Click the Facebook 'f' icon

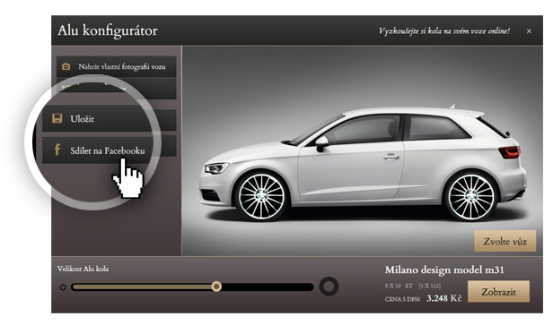pos(57,150)
